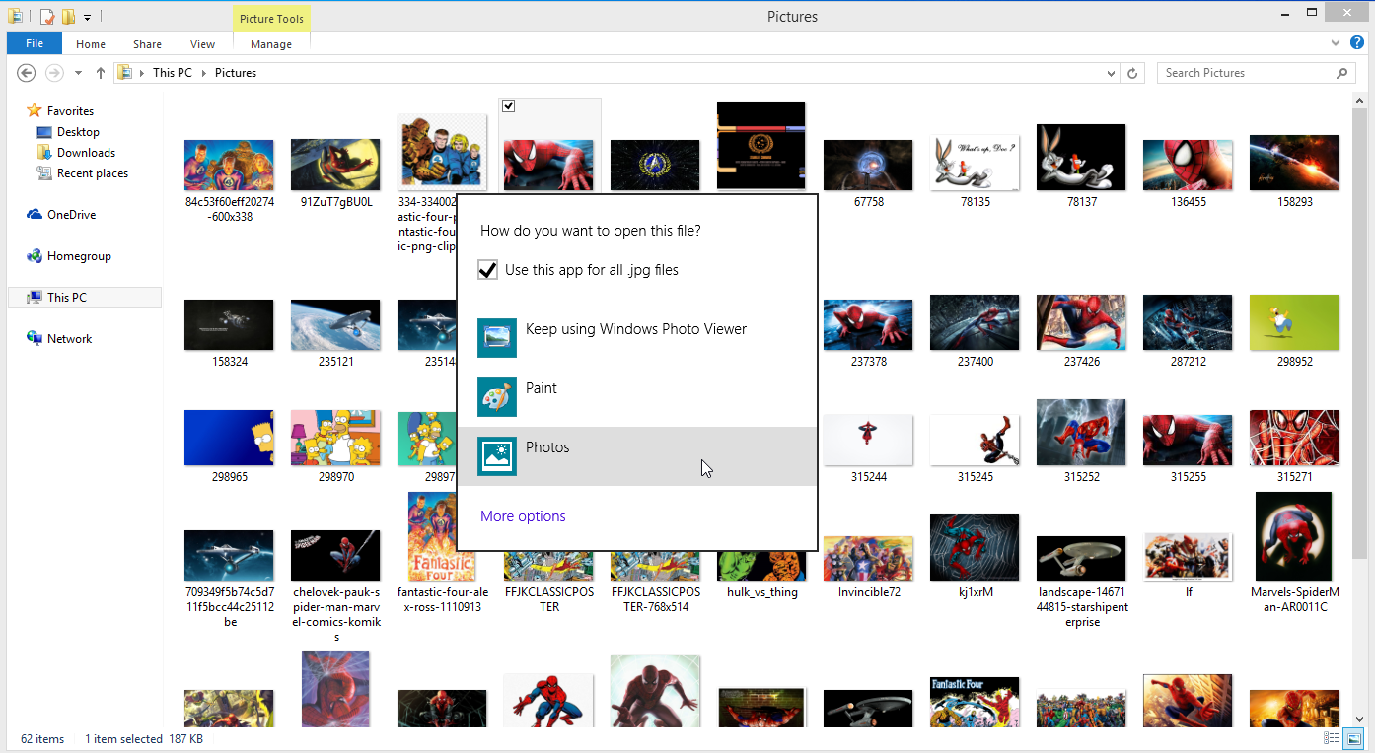Open Favorites in navigation pane
1375x753 pixels.
tap(70, 111)
